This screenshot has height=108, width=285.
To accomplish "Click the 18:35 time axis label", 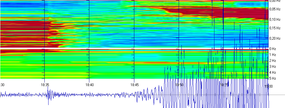I will point(45,85).
